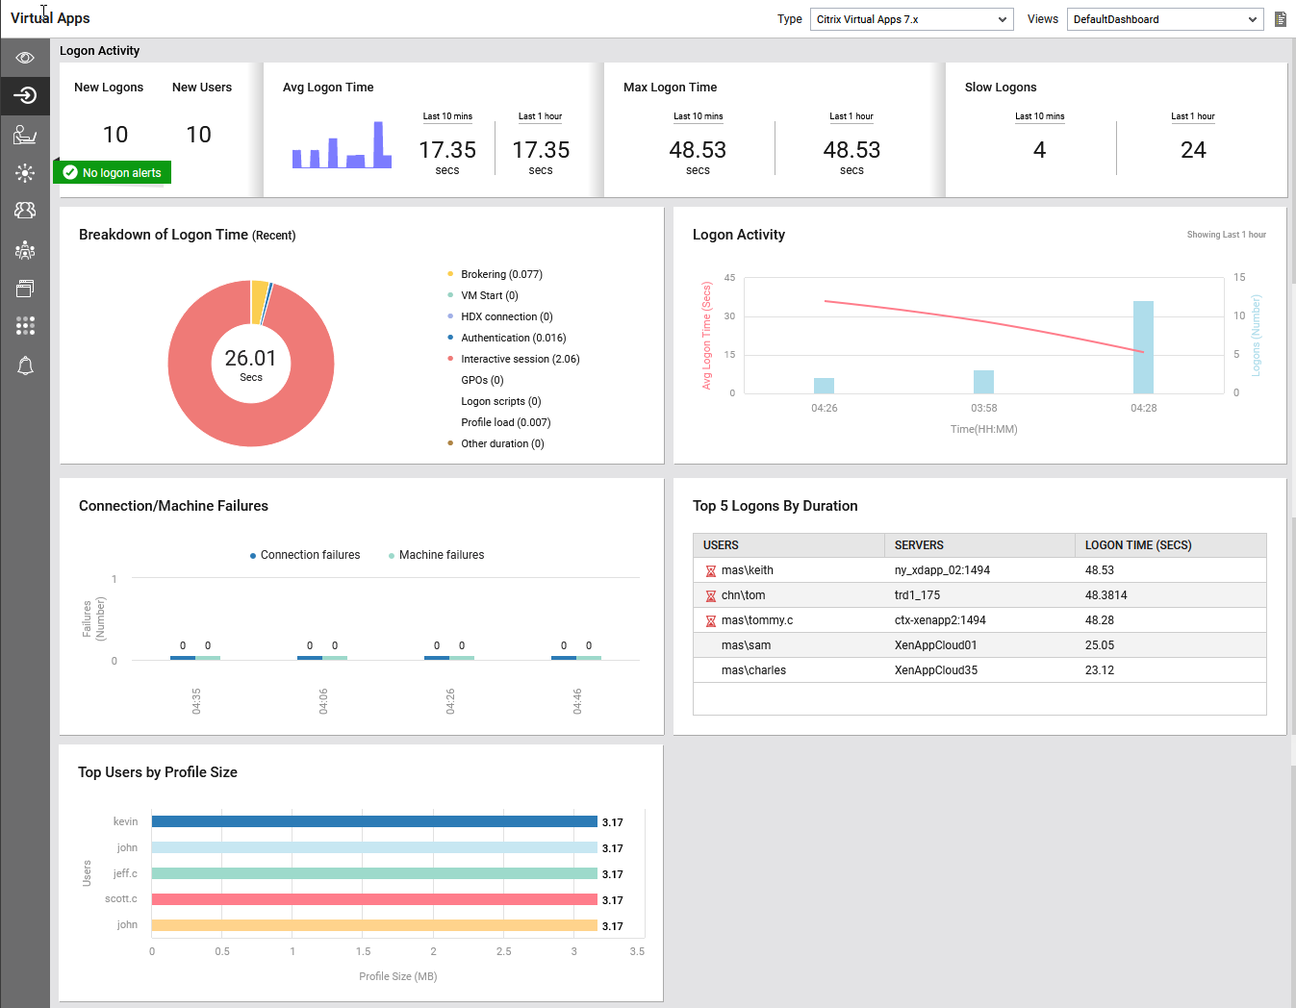Click the radiating hub sidebar icon

pyautogui.click(x=25, y=173)
